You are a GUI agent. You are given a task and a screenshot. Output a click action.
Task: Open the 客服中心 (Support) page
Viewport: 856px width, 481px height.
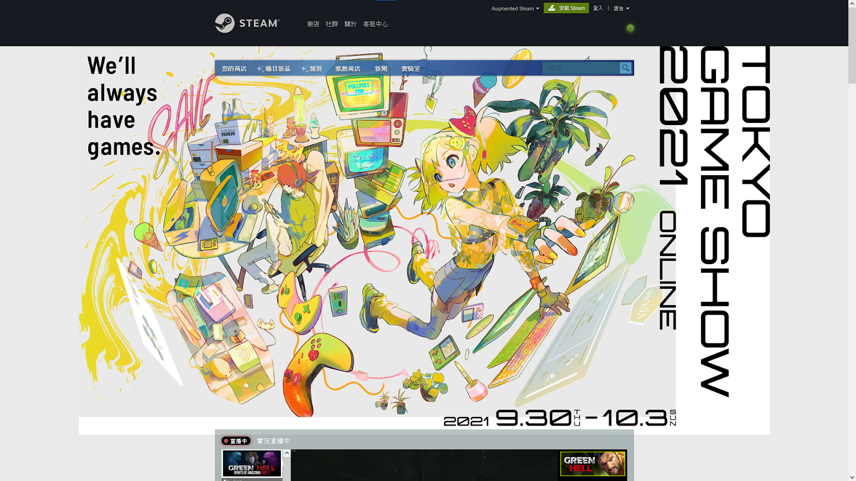point(375,24)
